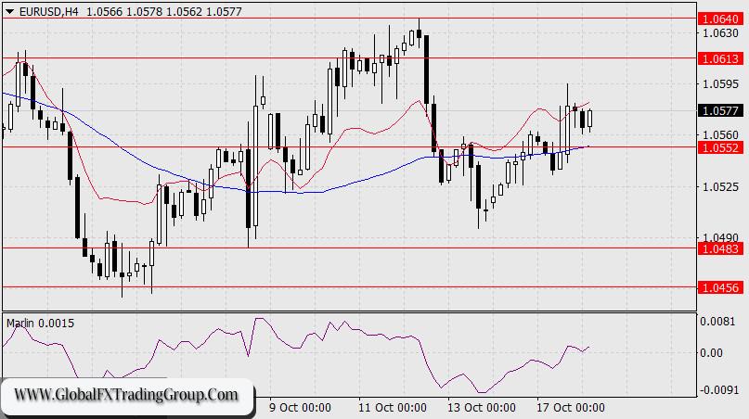Open the EURUSD,H4 chart menu triangle

pyautogui.click(x=10, y=11)
